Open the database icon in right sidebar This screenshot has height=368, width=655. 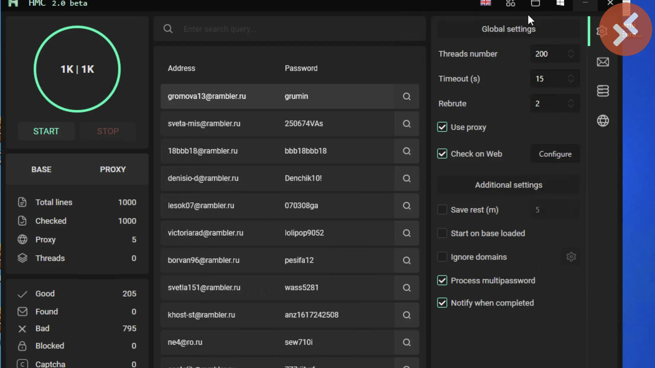[603, 91]
